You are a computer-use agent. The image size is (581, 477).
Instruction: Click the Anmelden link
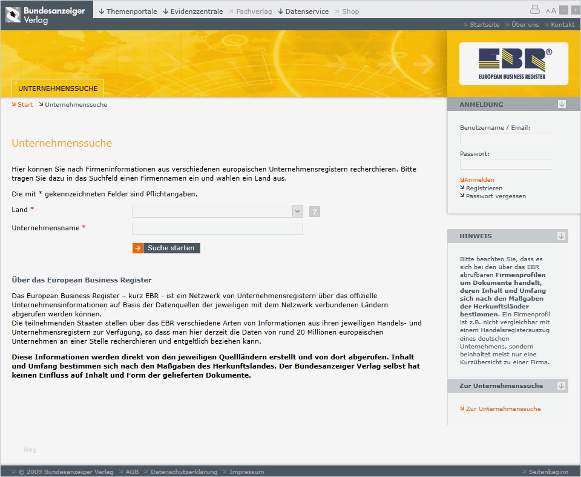point(478,179)
